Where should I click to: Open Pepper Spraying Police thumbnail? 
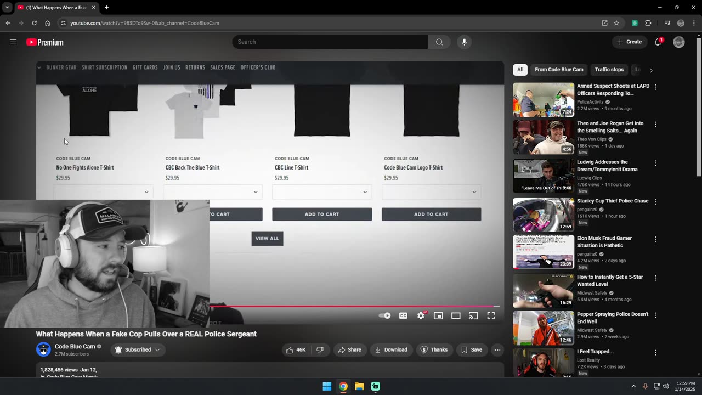point(544,328)
